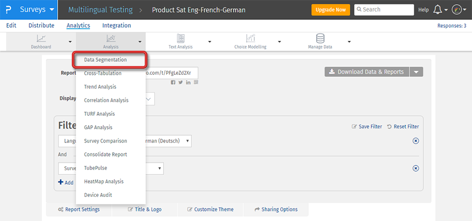Choose Cross-Tabulation in the menu

tap(103, 73)
